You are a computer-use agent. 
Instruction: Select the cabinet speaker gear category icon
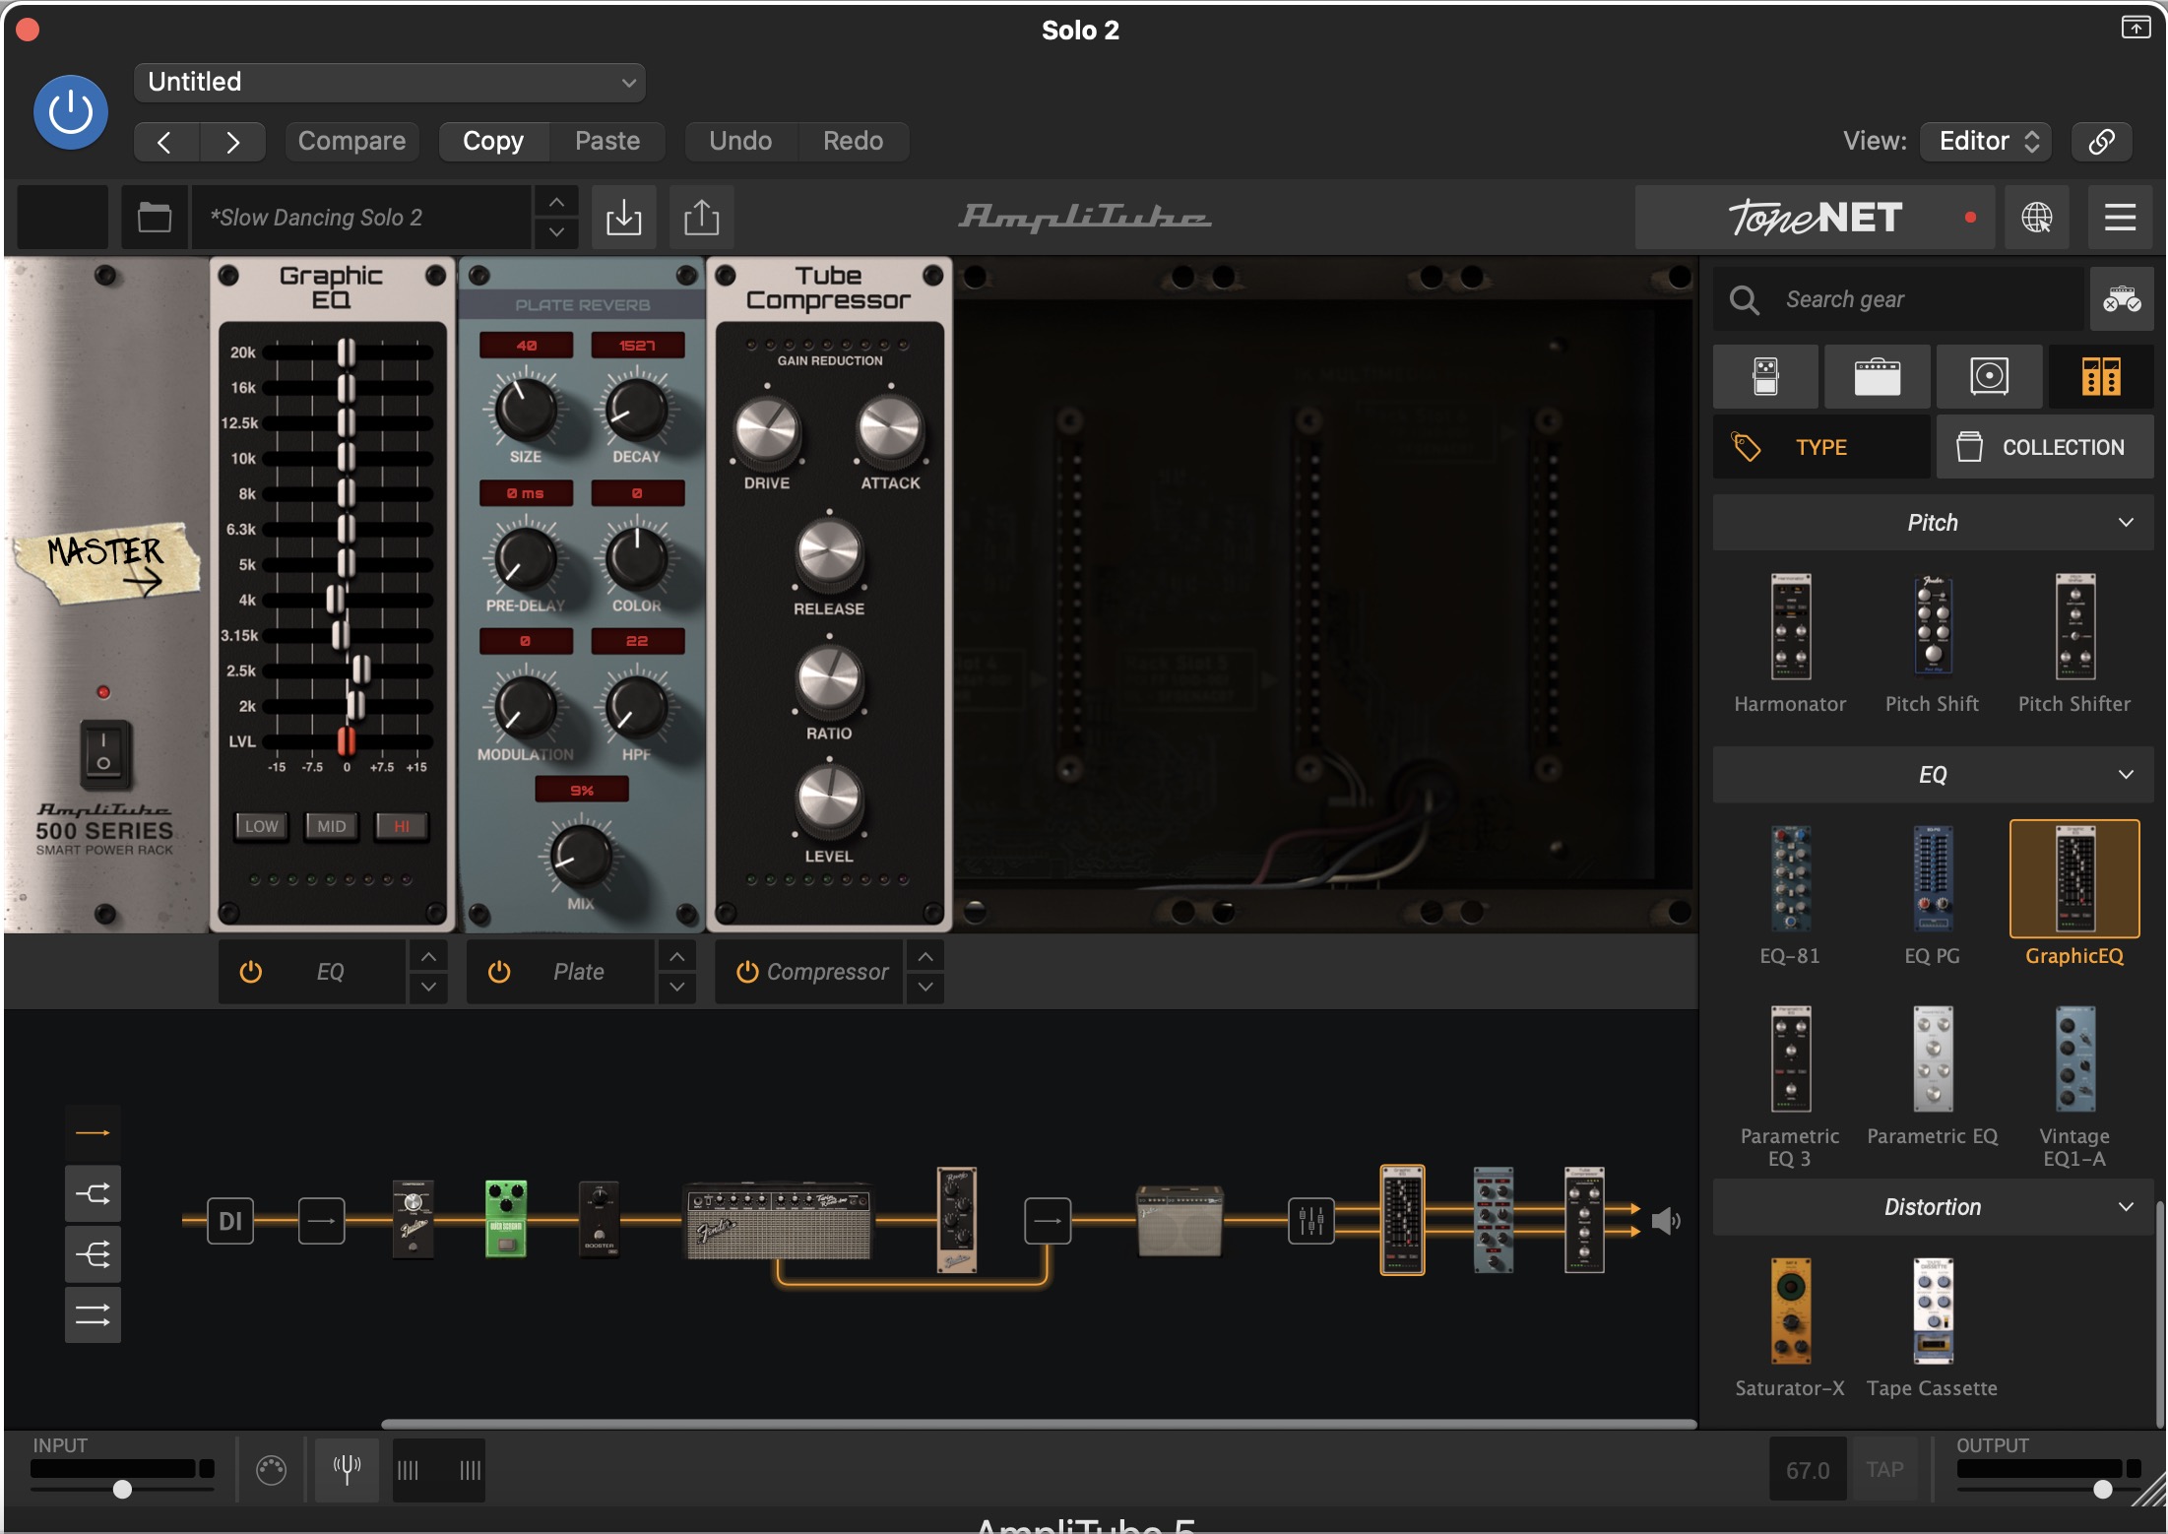1989,376
